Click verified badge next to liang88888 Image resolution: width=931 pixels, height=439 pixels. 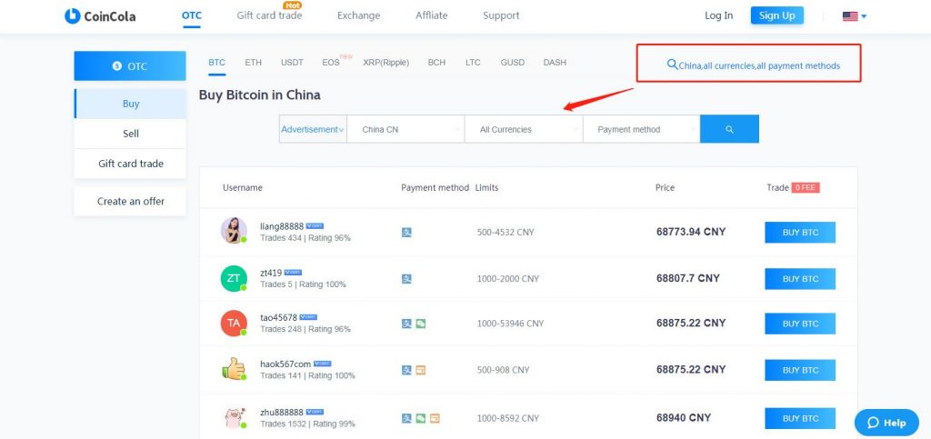(x=315, y=226)
